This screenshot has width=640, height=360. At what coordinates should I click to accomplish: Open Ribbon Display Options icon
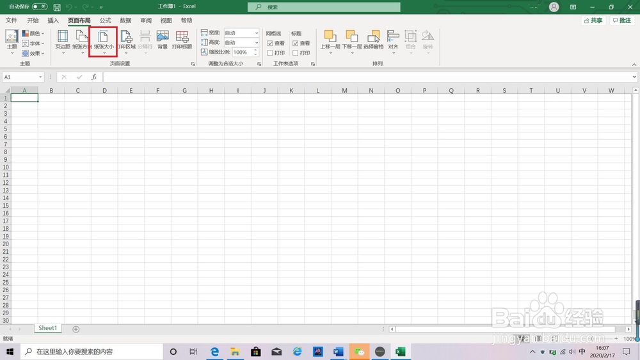pos(573,7)
